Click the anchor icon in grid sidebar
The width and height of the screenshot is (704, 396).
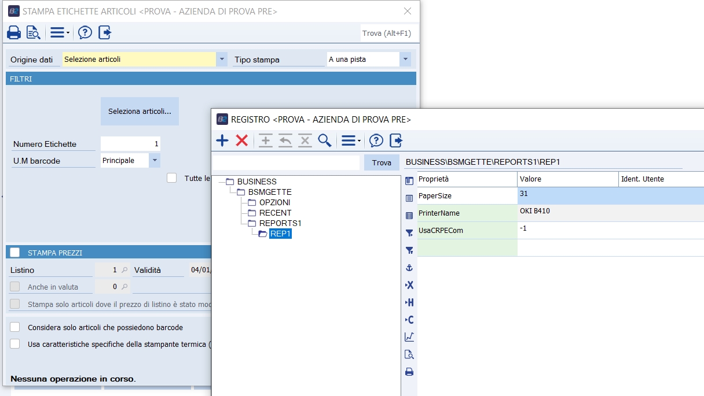(409, 268)
